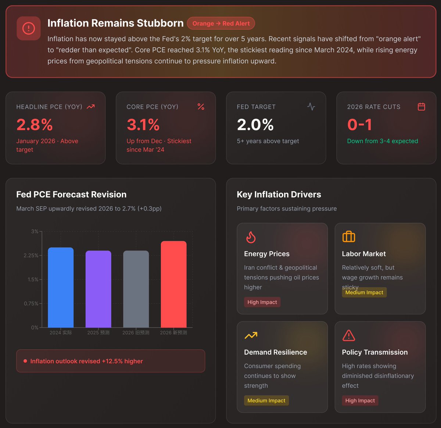The height and width of the screenshot is (428, 441).
Task: Click the Energy Prices card title
Action: coord(267,254)
